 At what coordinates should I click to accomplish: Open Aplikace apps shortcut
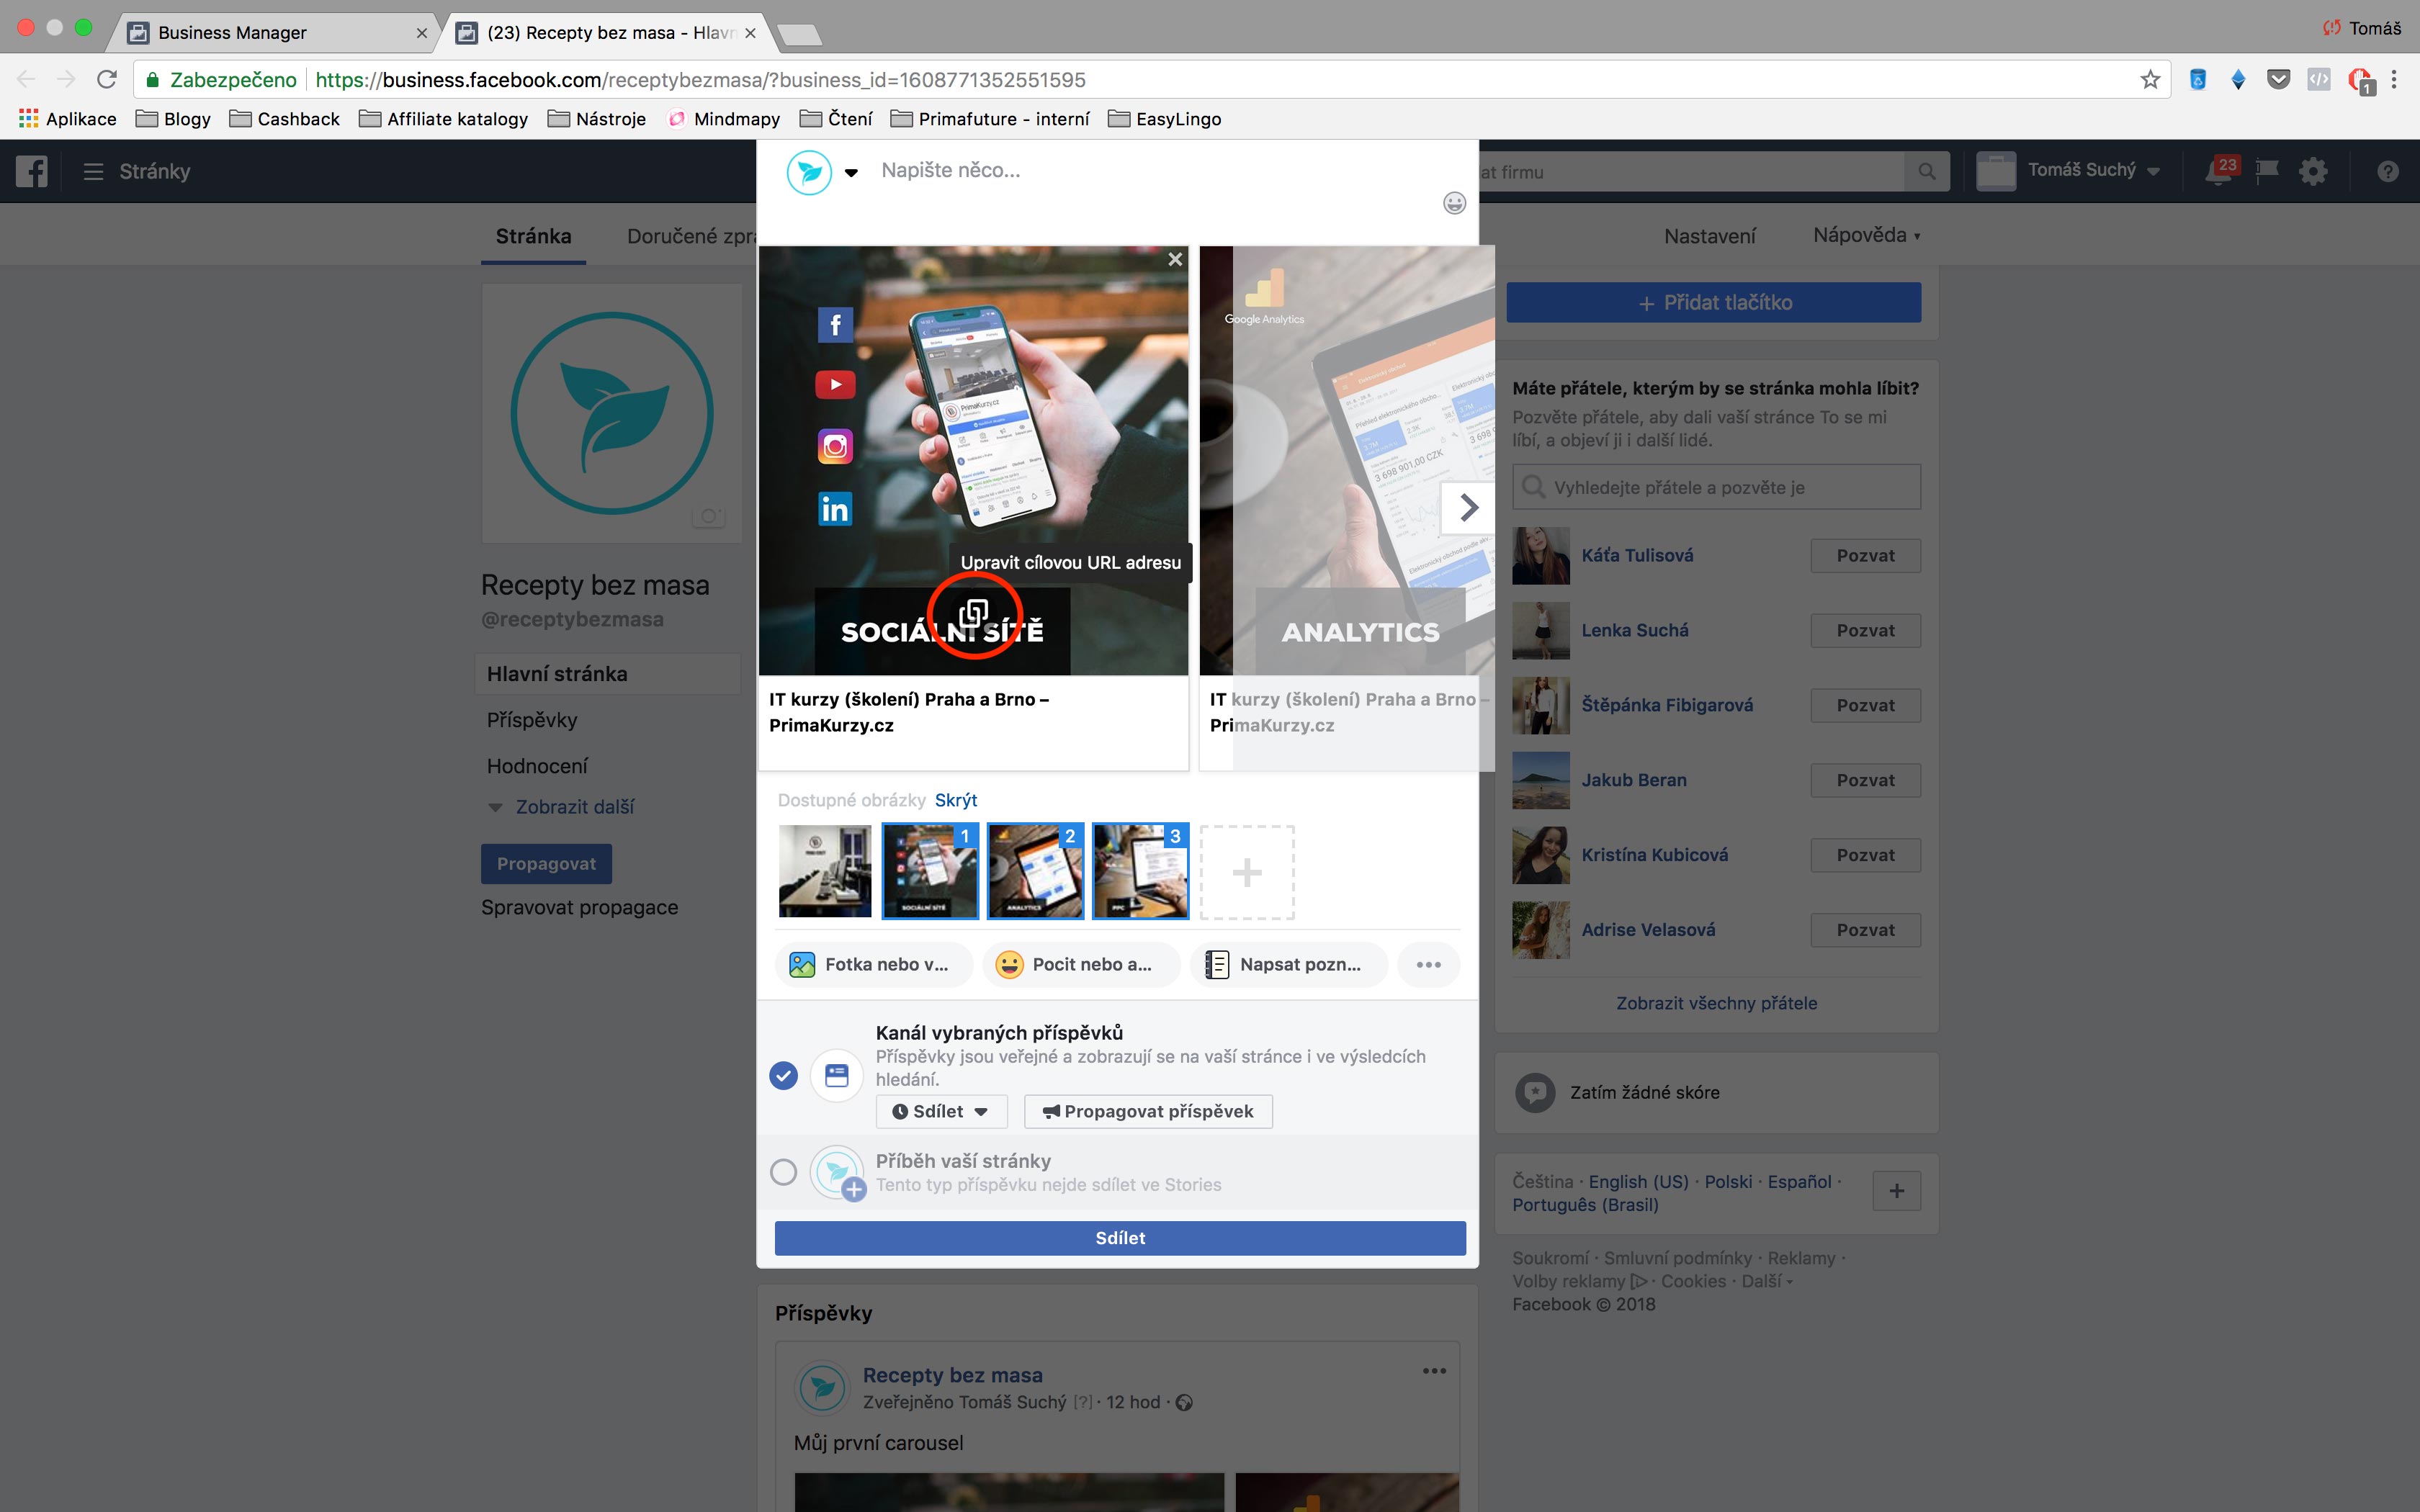(68, 119)
